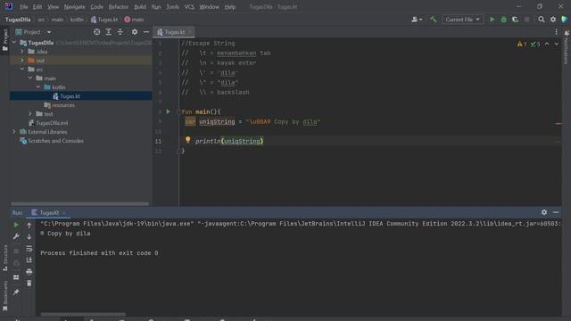Click the warnings indicator in editor
571x321 pixels.
click(521, 44)
